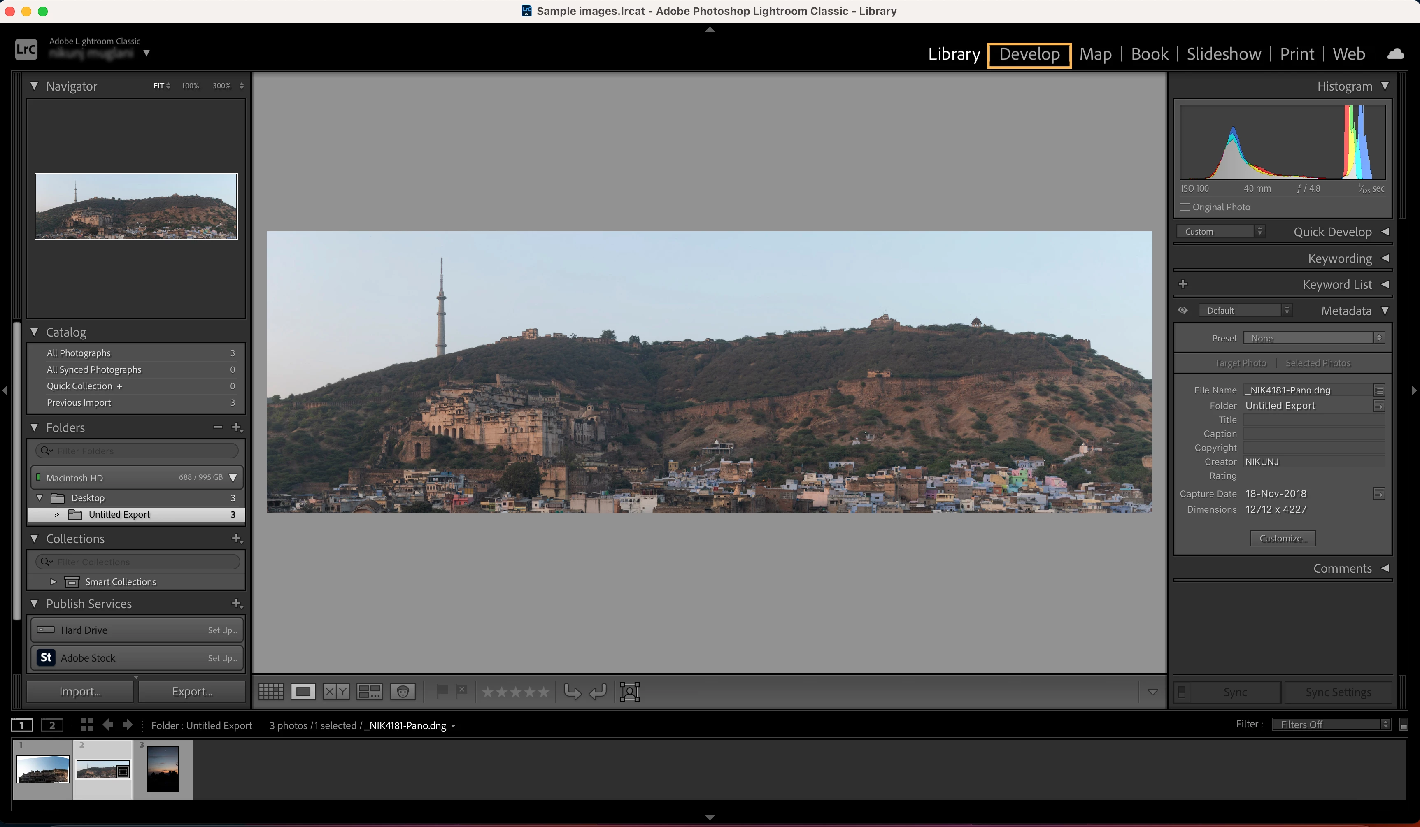1420x827 pixels.
Task: Rotate photo clockwise with arrow icon
Action: pos(598,692)
